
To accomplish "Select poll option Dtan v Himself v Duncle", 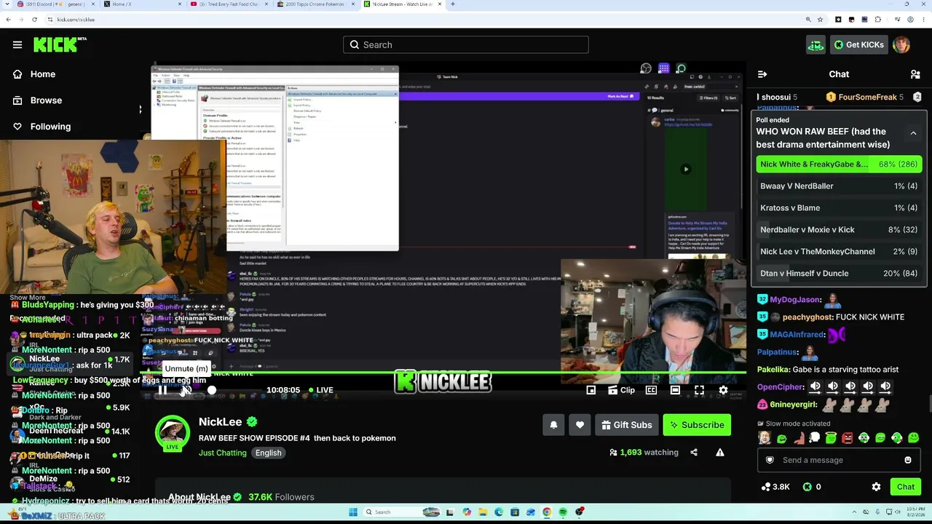I will pos(839,274).
